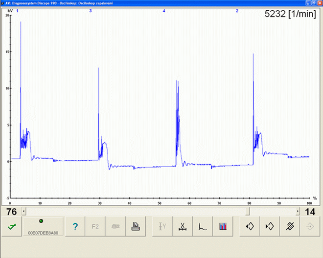
Task: Select cylinder 2 label above the graph
Action: click(237, 10)
